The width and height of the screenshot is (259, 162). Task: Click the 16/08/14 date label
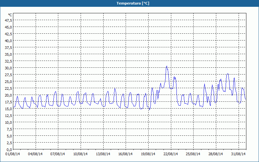pos(125,154)
